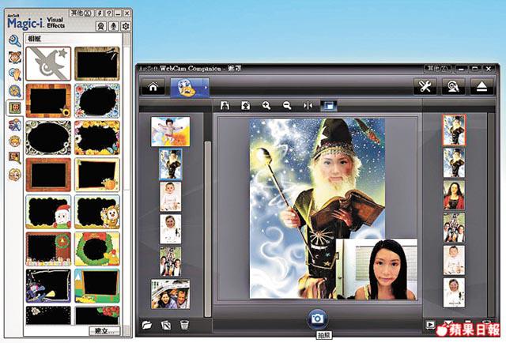Delete with the trash bin icon
506x343 pixels.
click(183, 325)
